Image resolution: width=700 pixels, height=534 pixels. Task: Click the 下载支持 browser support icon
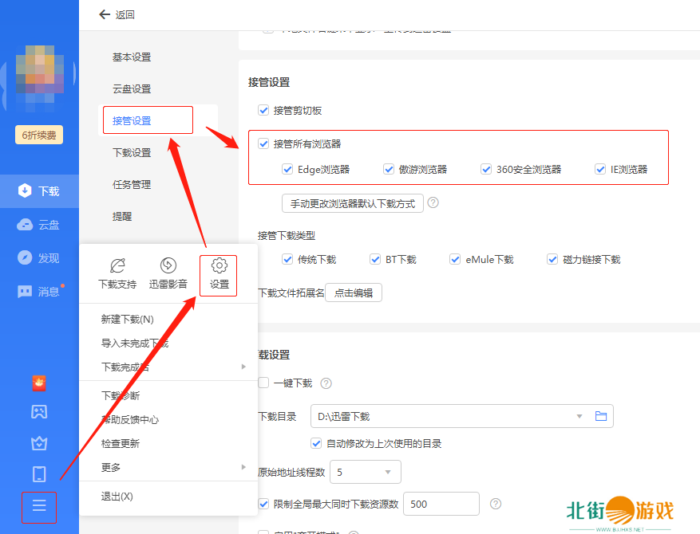pos(117,266)
